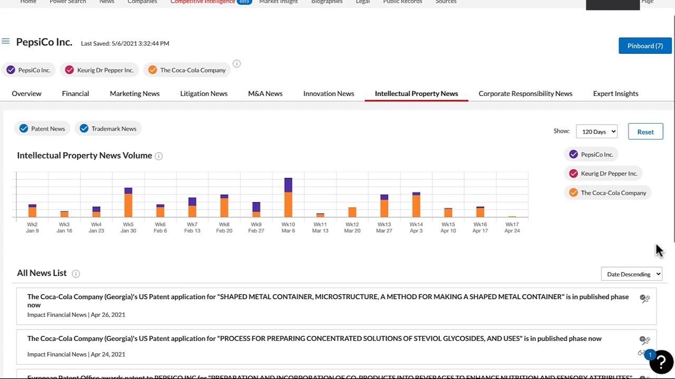Go to Home in top navigation
The width and height of the screenshot is (675, 379).
pyautogui.click(x=28, y=2)
